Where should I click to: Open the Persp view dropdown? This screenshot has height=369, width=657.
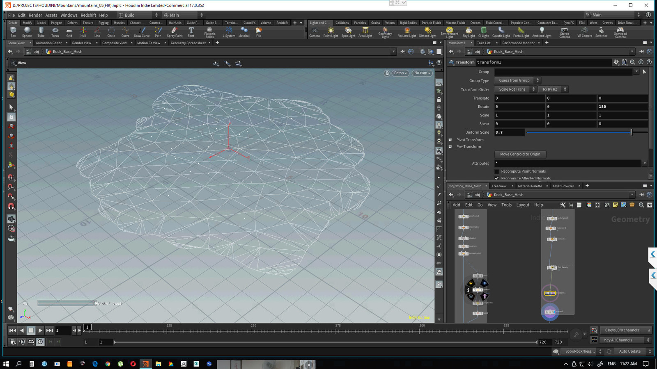400,73
